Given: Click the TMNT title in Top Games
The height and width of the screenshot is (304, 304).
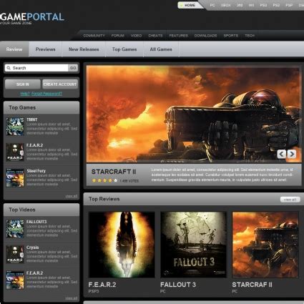Looking at the screenshot, I should point(32,119).
